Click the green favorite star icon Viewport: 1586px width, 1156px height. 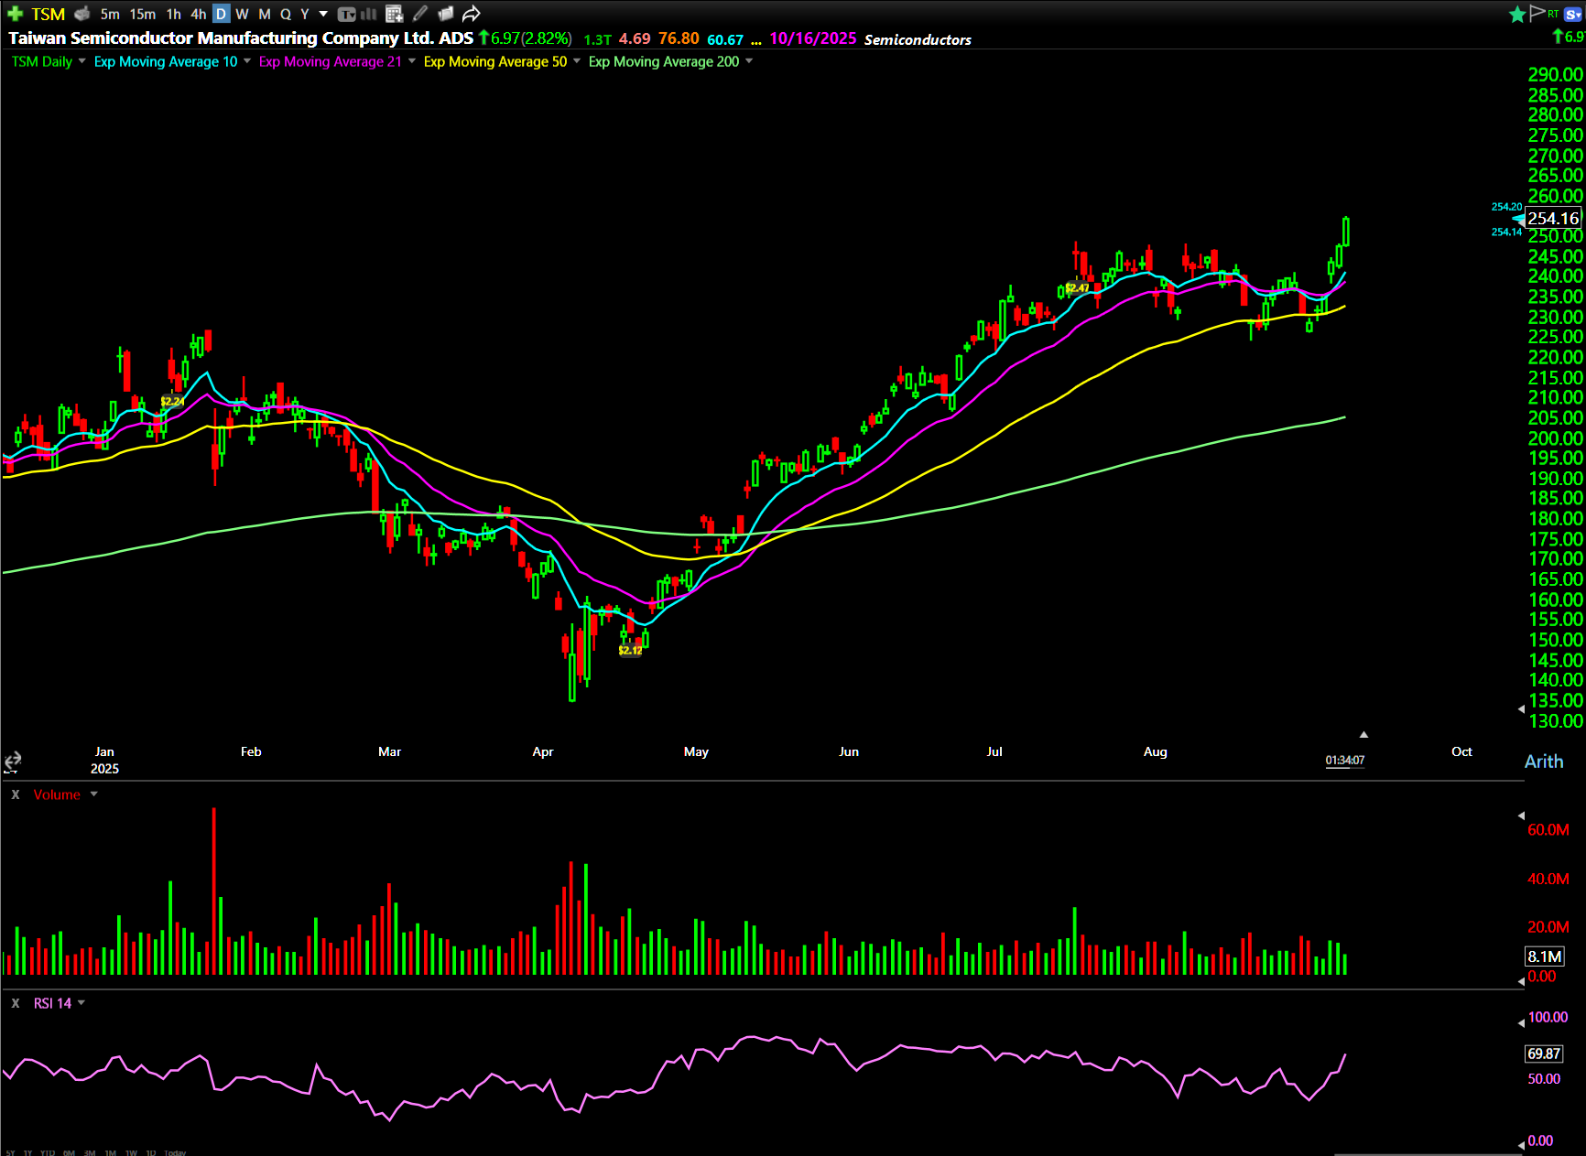pos(1517,14)
